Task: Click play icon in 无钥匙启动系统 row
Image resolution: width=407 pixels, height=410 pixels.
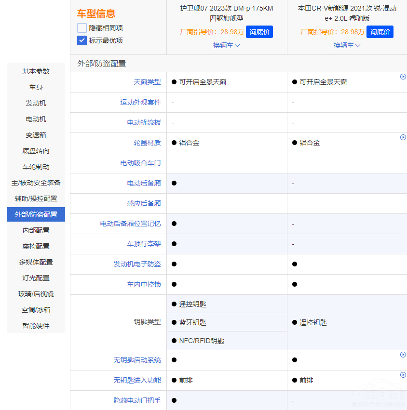Action: [x=403, y=355]
